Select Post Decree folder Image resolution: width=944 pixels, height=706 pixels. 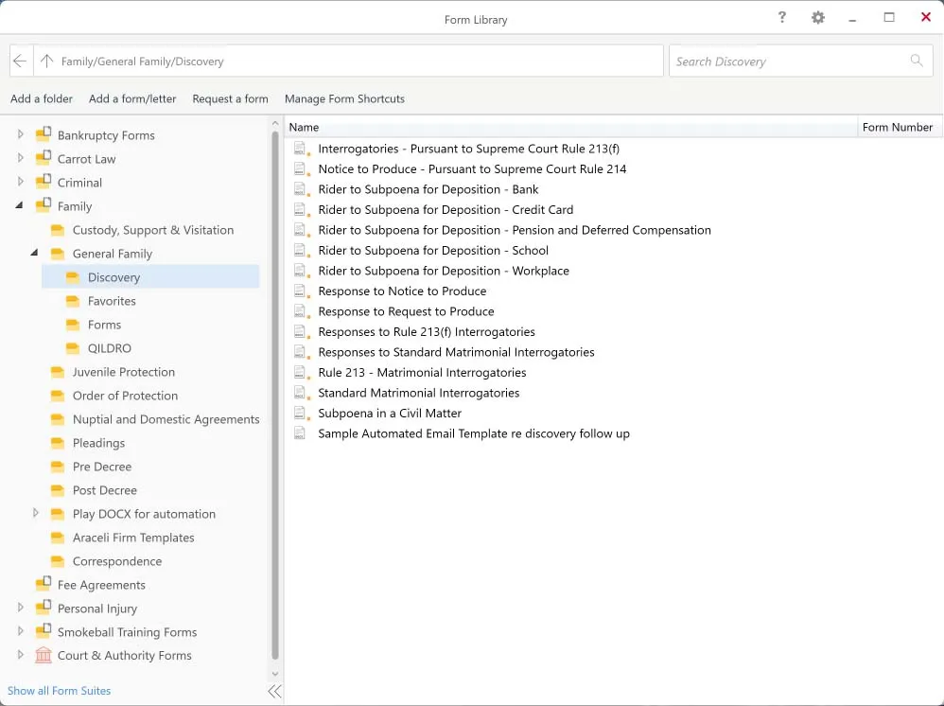pos(104,490)
